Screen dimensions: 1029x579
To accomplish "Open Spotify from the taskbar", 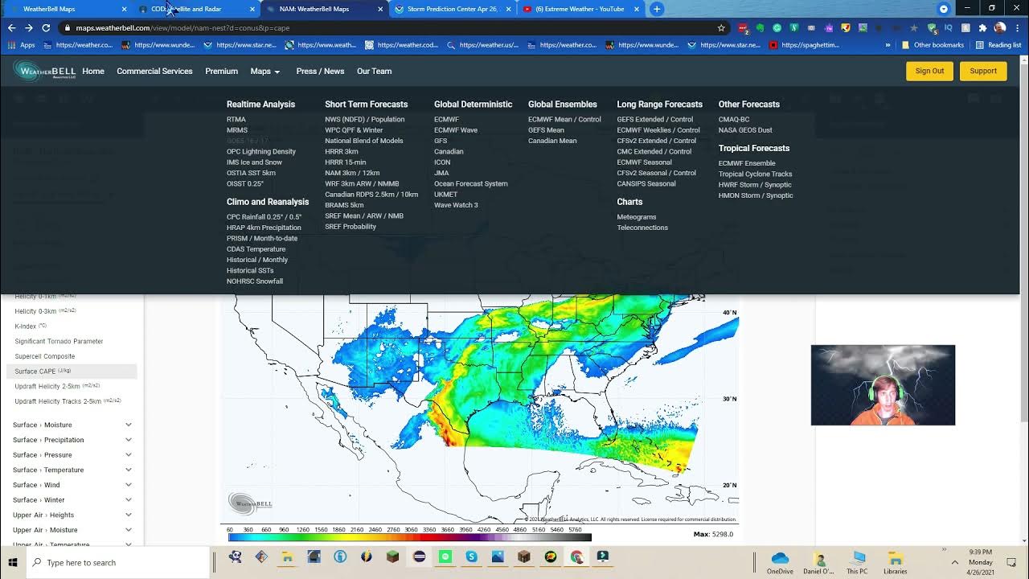I will tap(445, 556).
